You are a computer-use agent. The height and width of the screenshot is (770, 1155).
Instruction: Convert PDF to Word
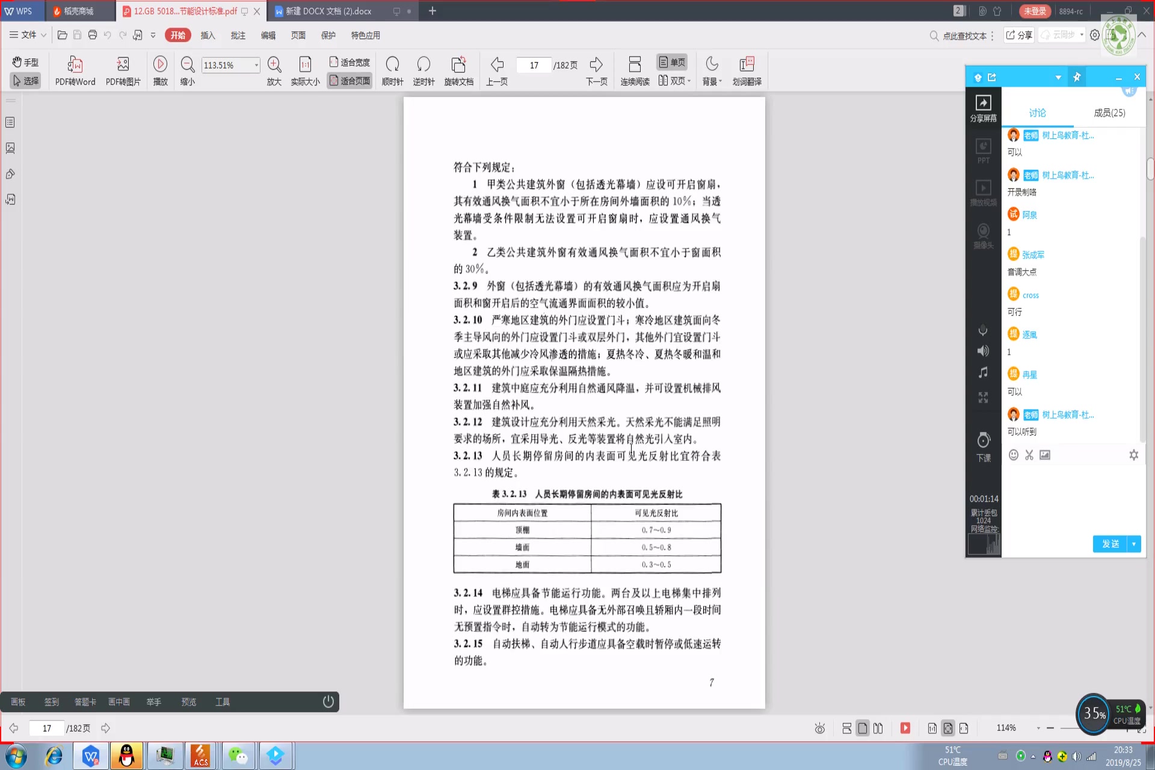click(x=75, y=71)
